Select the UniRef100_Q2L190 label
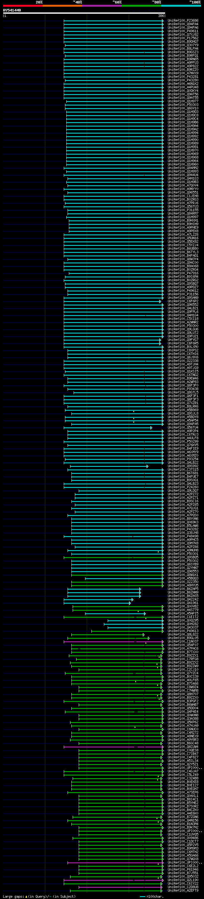Image resolution: width=204 pixels, height=899 pixels. point(183,881)
